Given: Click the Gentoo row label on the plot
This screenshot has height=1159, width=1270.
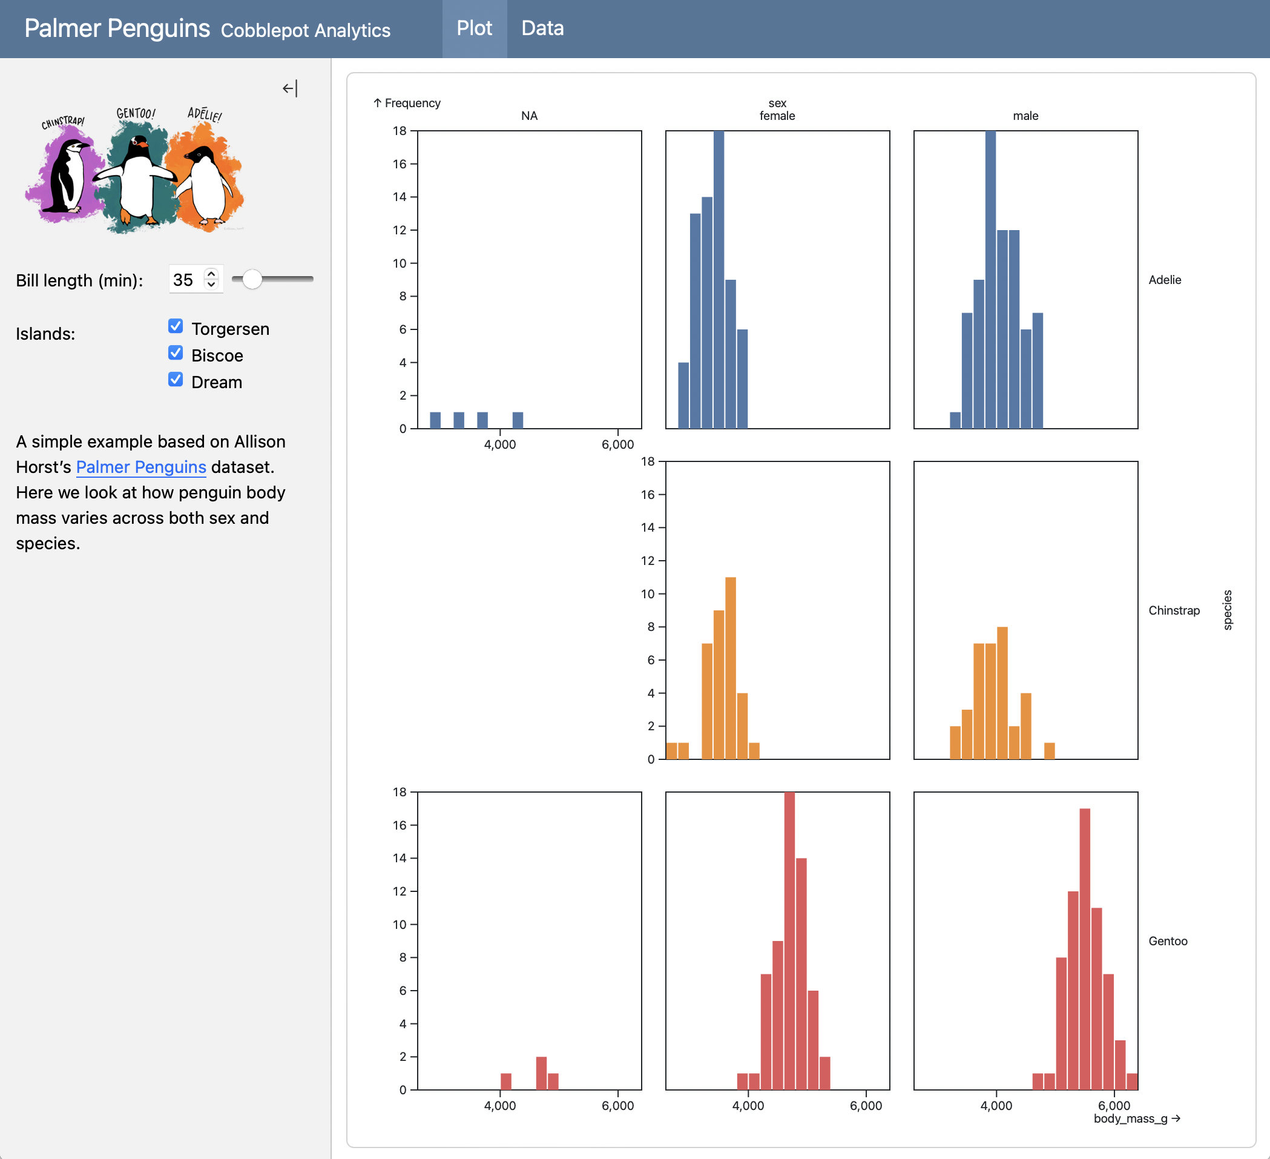Looking at the screenshot, I should tap(1167, 941).
